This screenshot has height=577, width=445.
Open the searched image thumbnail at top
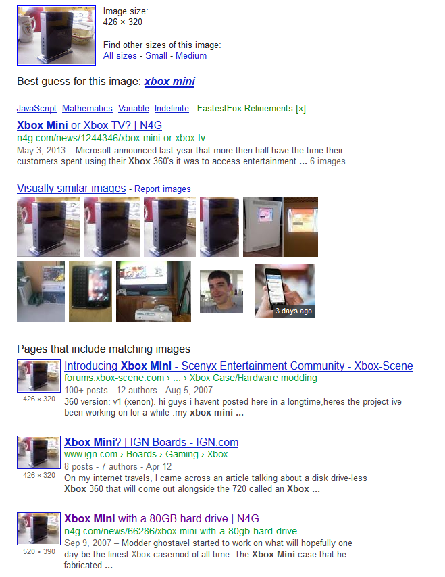coord(56,35)
